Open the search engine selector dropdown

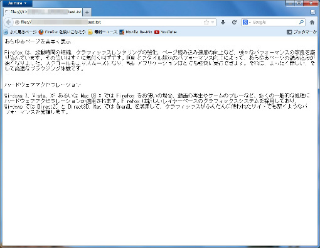[x=247, y=22]
